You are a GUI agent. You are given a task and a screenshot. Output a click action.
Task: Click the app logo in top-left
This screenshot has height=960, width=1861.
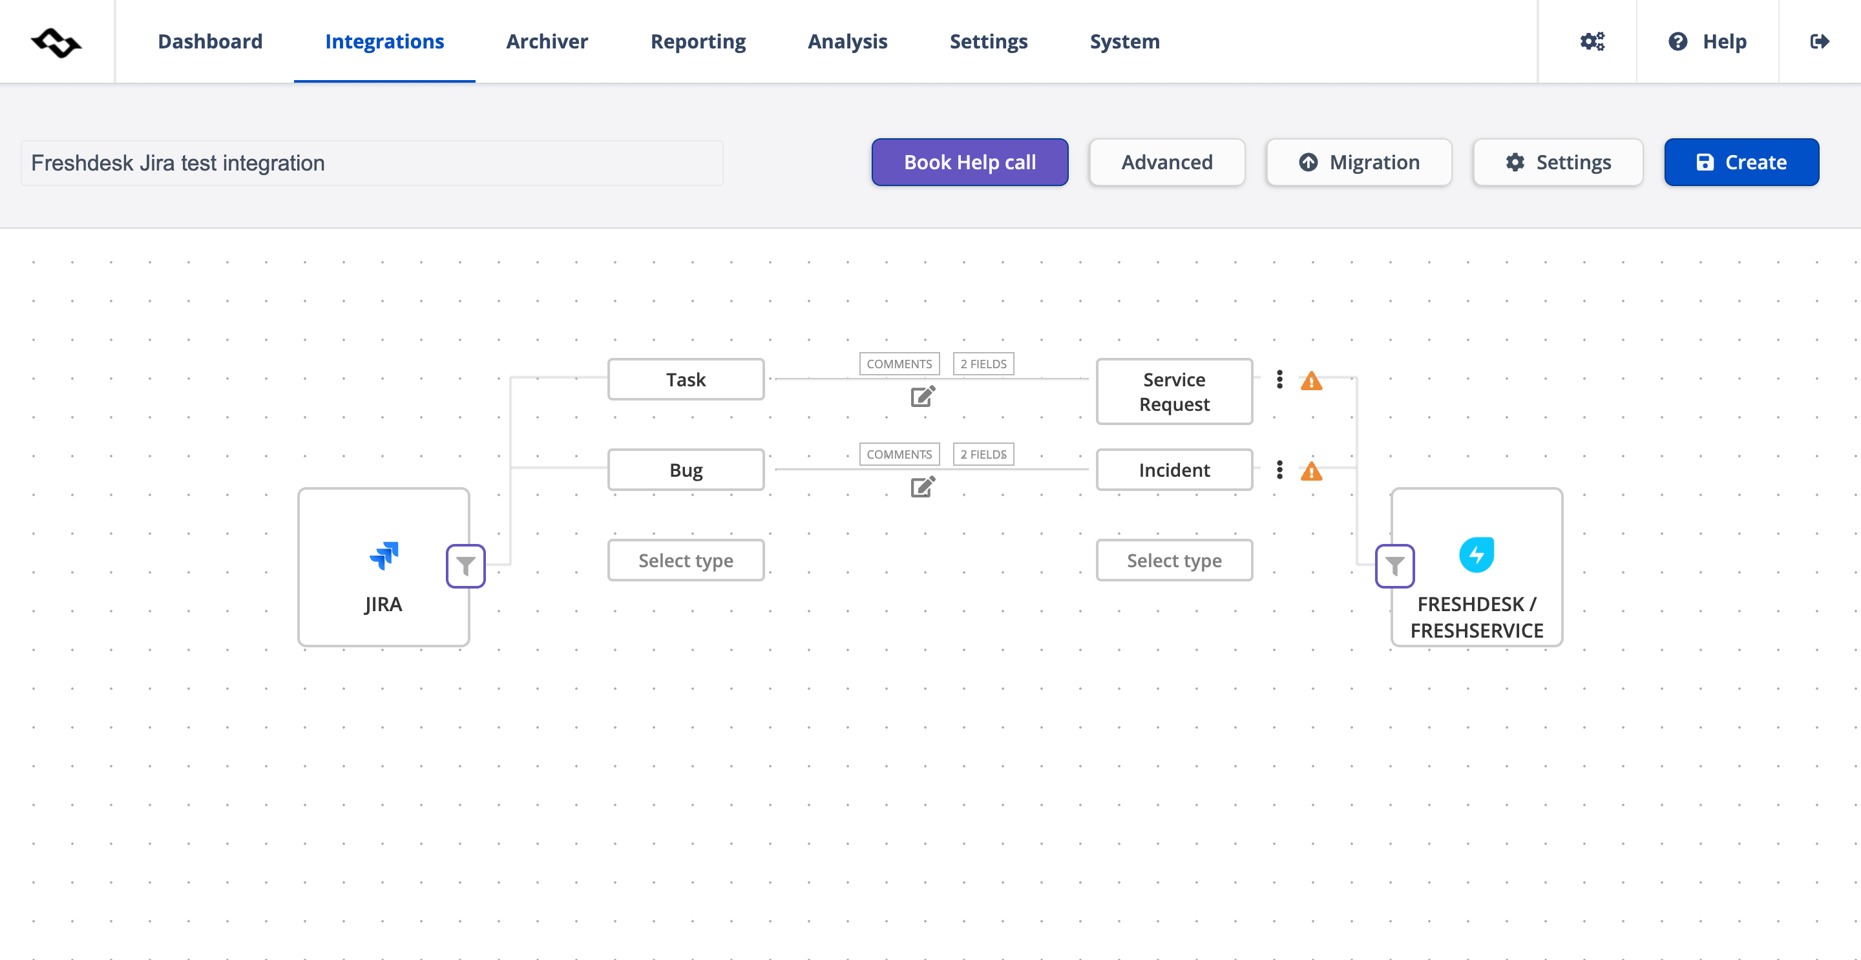click(56, 43)
